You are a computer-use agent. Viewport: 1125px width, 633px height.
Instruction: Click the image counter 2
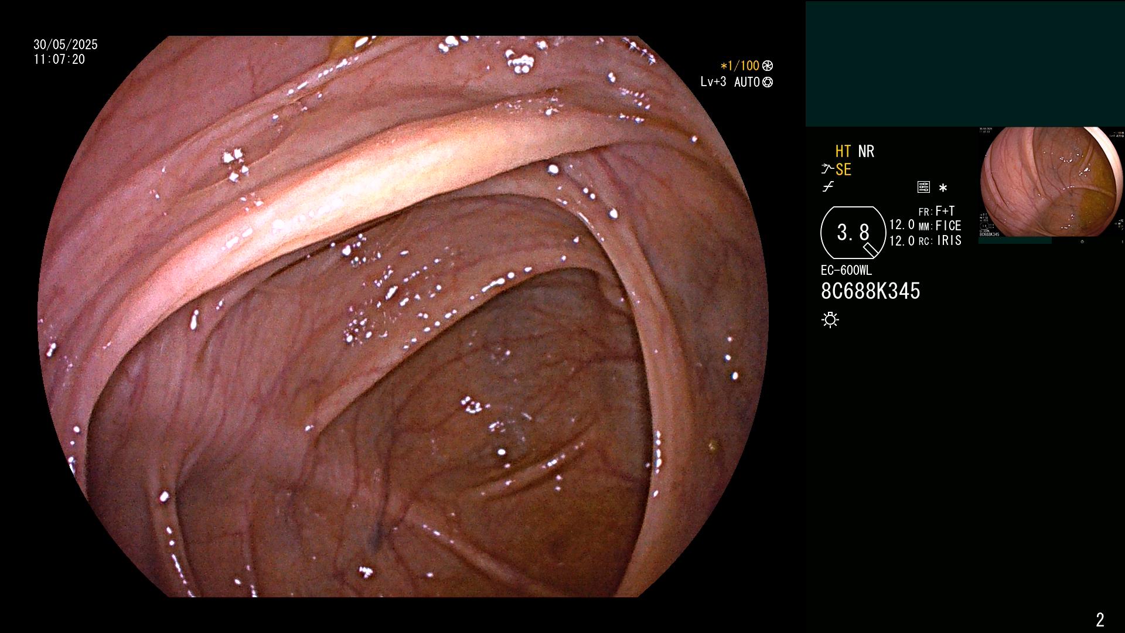(1100, 620)
